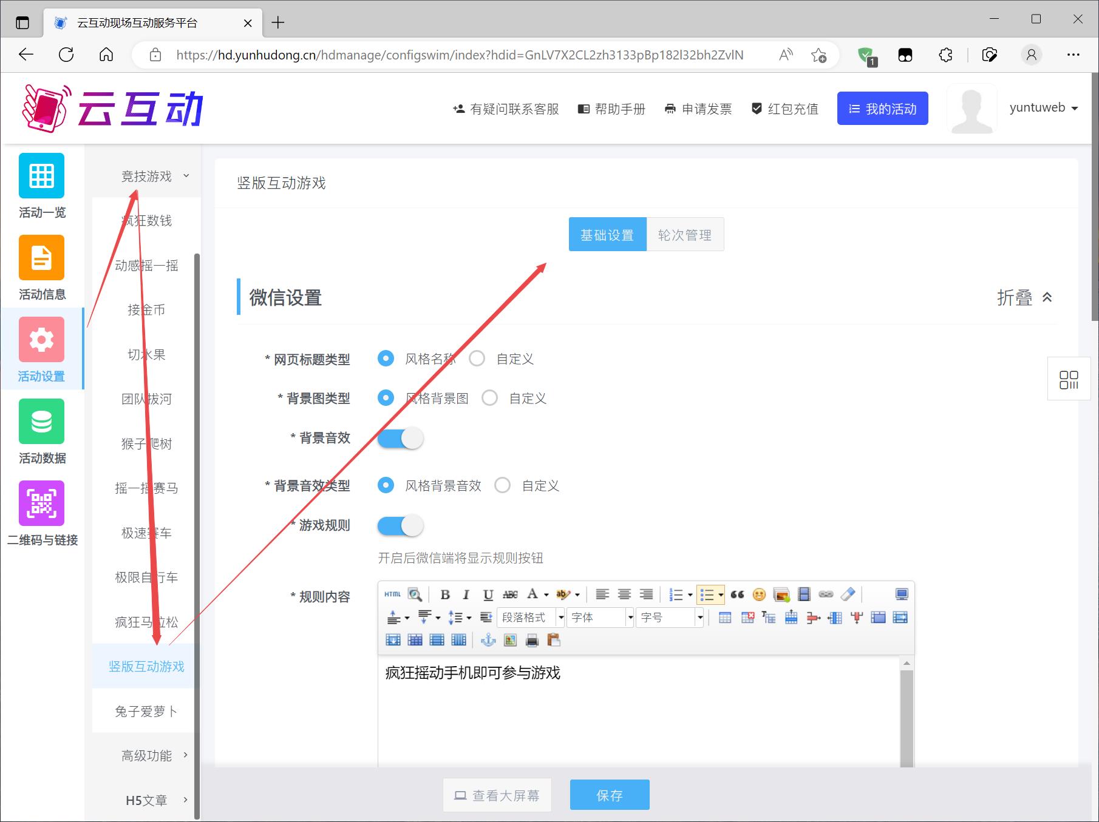Image resolution: width=1099 pixels, height=822 pixels.
Task: Open the 活动一览 grid icon
Action: (41, 175)
